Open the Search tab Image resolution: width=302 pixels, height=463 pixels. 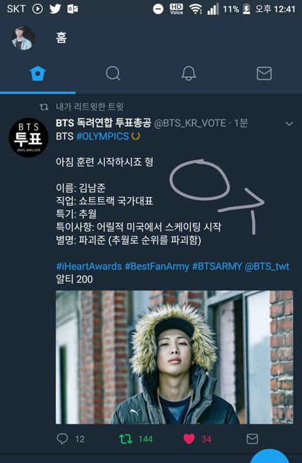click(113, 73)
